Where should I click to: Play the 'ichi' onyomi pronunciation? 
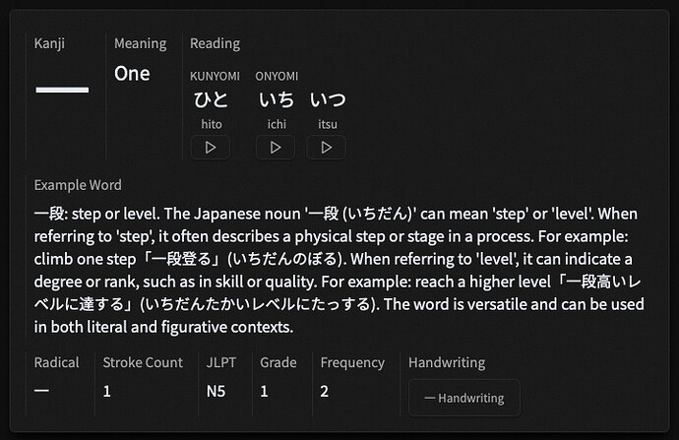[276, 148]
